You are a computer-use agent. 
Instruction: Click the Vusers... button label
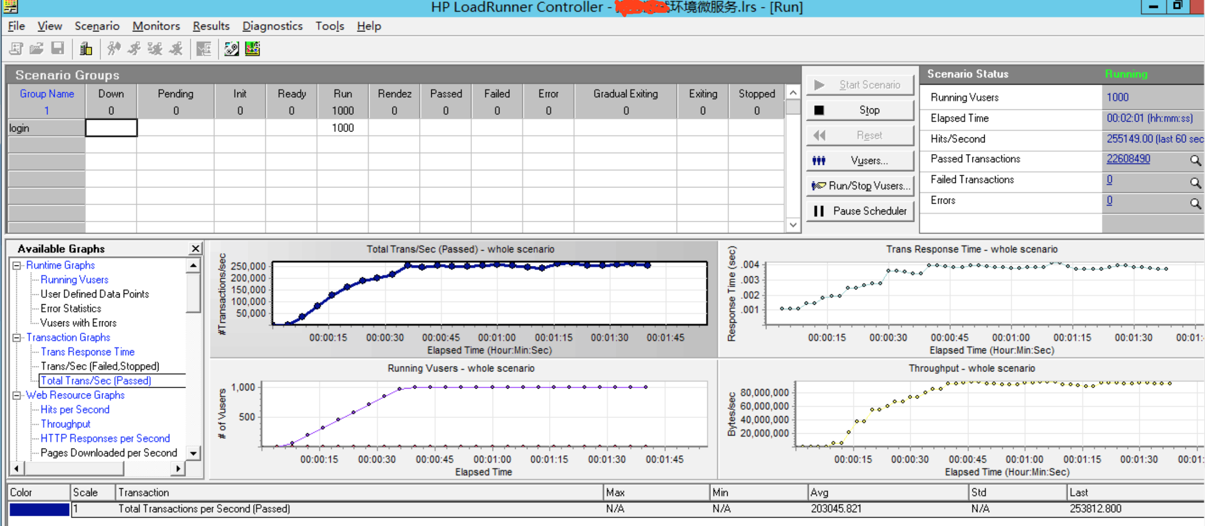[x=869, y=160]
